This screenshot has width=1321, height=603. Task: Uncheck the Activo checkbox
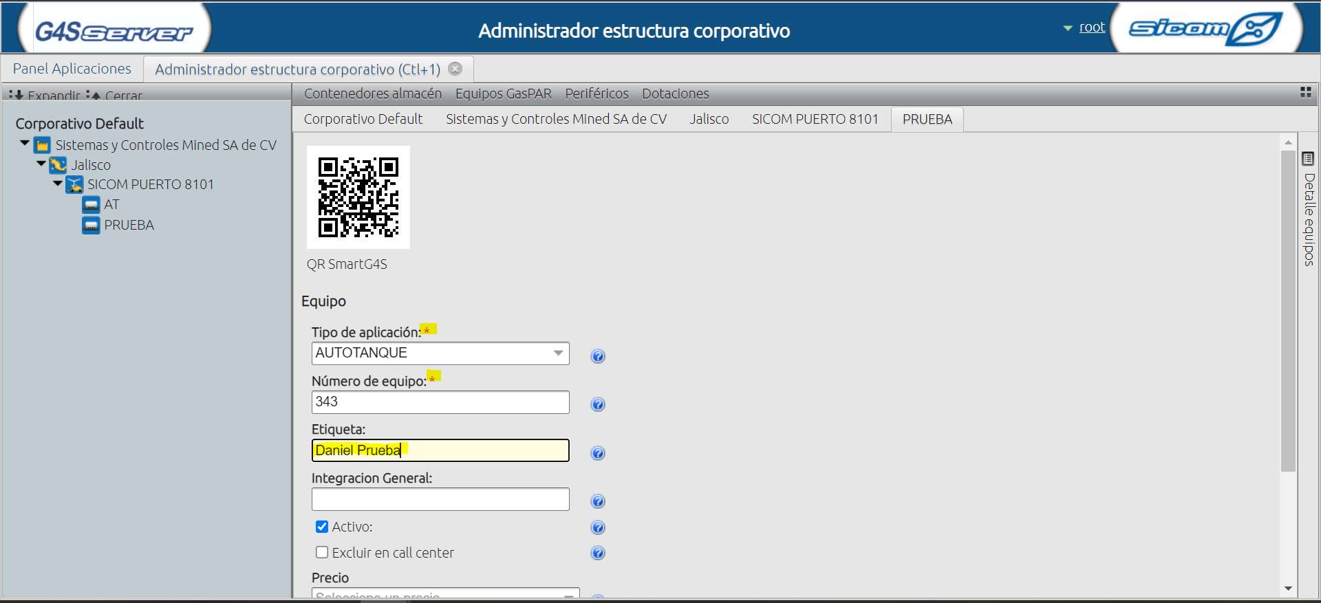point(321,527)
